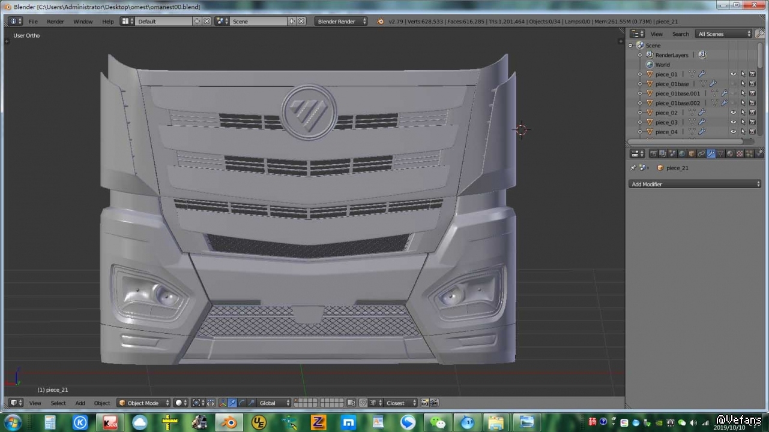
Task: Click the OpenGL render image camera icon
Action: tap(424, 403)
